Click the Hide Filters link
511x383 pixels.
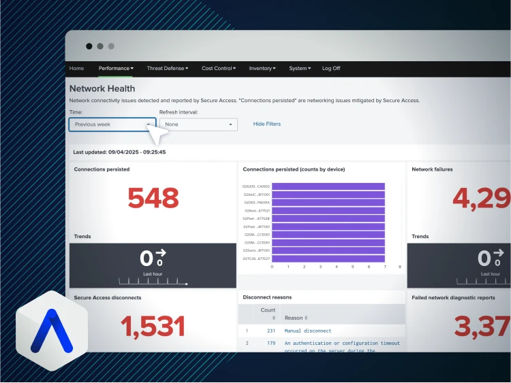pyautogui.click(x=267, y=124)
